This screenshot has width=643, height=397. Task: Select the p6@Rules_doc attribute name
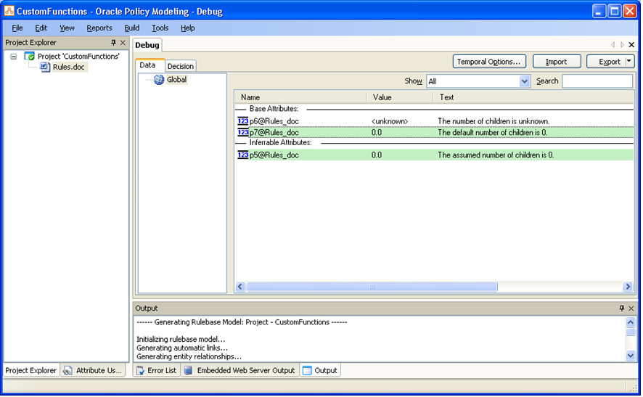(x=274, y=121)
